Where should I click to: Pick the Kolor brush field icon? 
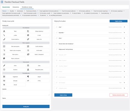click(4, 66)
